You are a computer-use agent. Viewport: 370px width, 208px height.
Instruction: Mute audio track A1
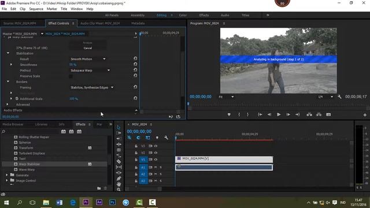156,167
